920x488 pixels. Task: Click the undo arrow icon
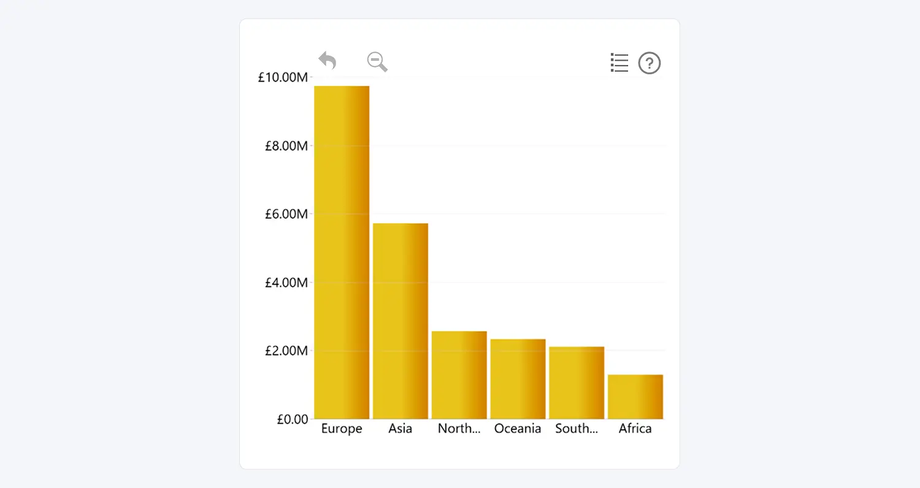pyautogui.click(x=328, y=61)
